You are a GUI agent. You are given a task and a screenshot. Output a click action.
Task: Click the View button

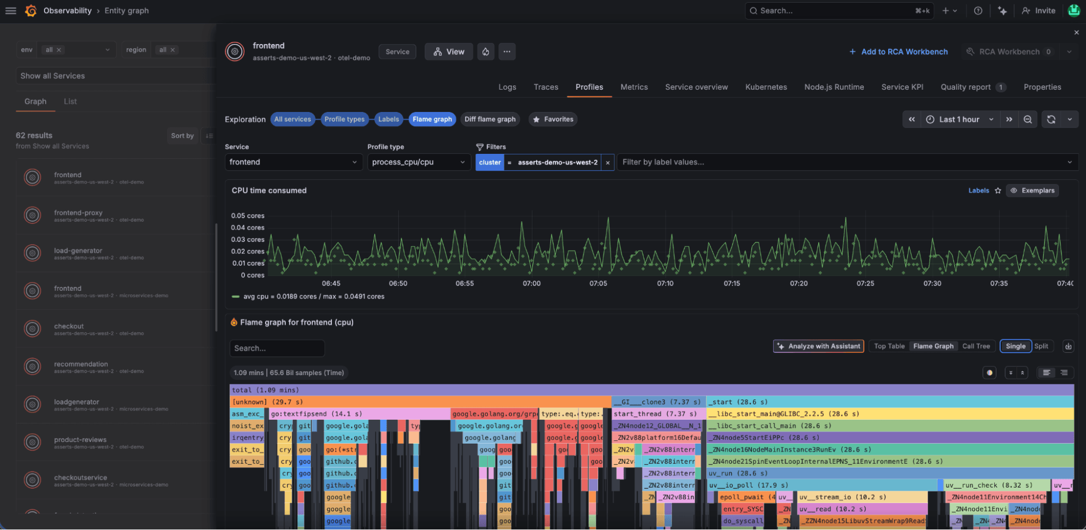pyautogui.click(x=449, y=52)
